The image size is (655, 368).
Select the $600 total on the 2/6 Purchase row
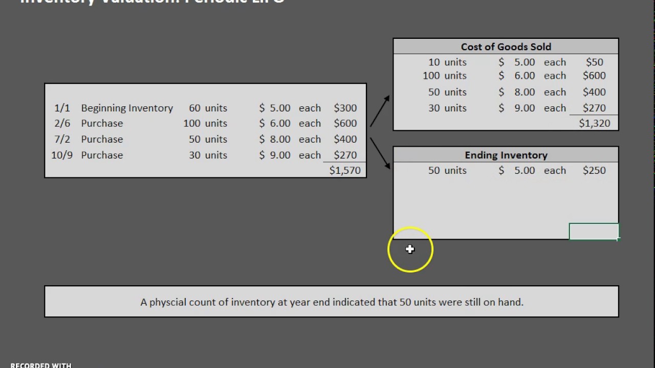[345, 123]
